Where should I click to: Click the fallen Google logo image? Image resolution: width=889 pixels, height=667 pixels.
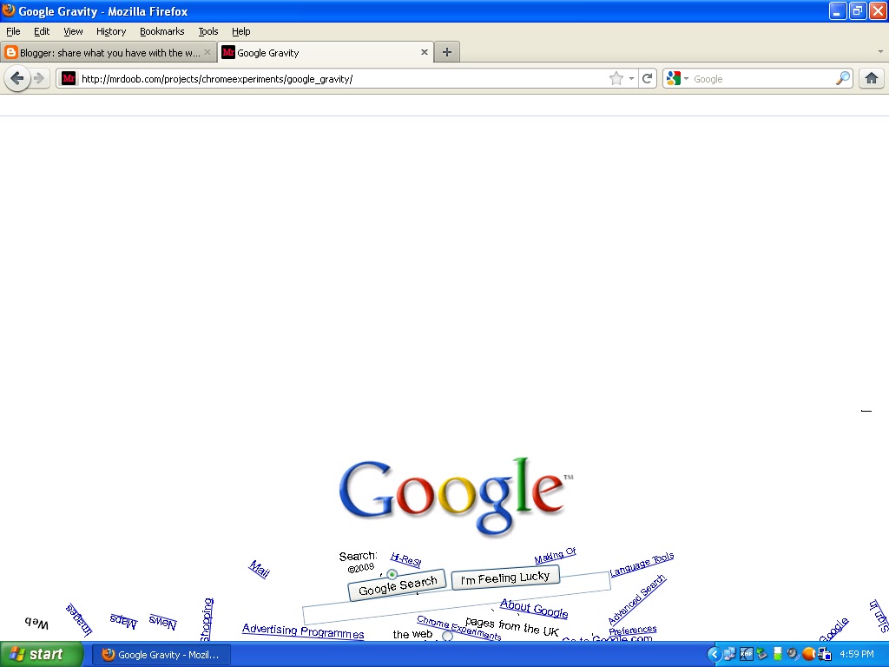point(456,497)
